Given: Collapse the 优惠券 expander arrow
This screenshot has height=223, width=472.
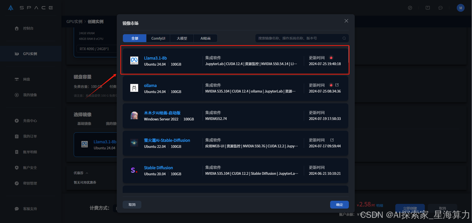Looking at the screenshot, I should pos(87,173).
